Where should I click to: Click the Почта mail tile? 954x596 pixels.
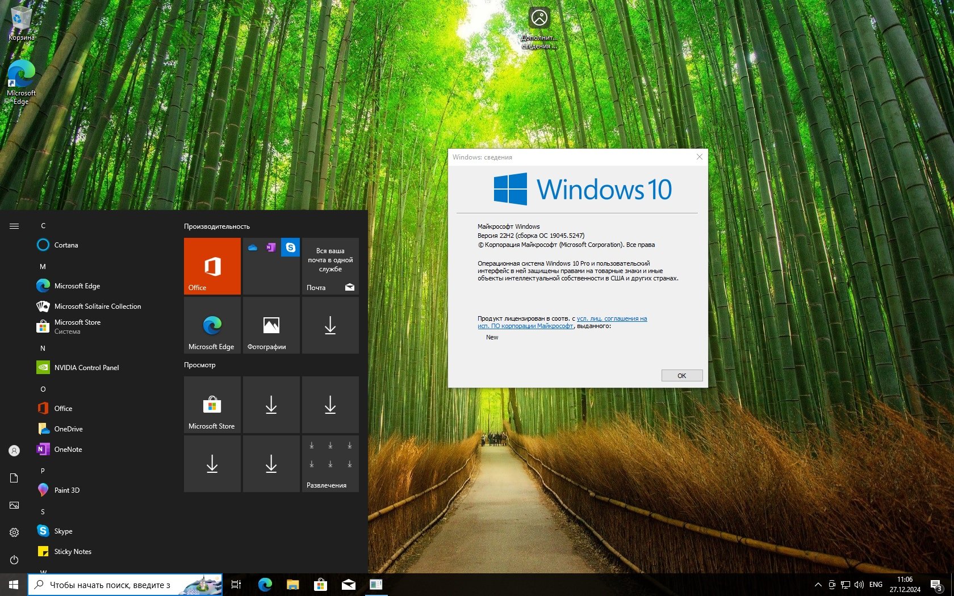click(330, 266)
